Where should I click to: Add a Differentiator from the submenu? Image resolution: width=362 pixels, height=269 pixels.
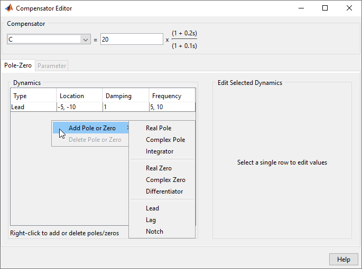tap(164, 191)
